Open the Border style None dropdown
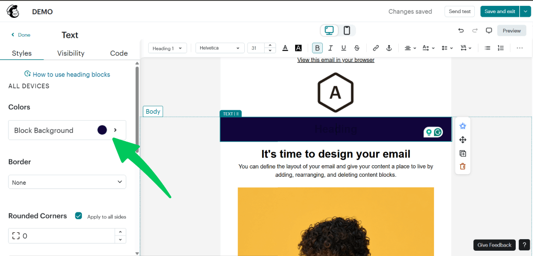This screenshot has height=256, width=533. [67, 182]
